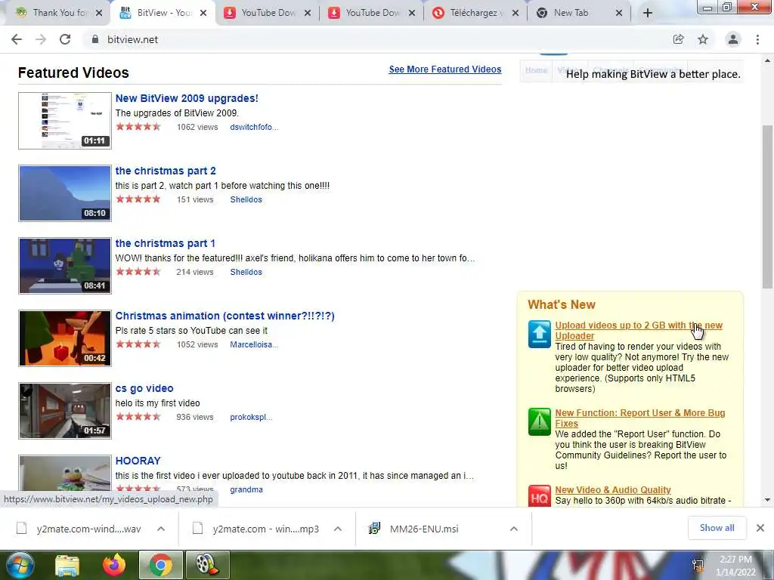
Task: Close the downloads bar with the X
Action: [x=760, y=528]
